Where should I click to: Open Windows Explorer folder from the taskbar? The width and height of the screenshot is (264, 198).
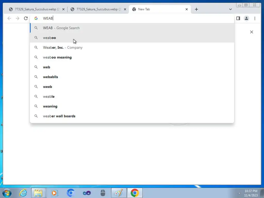tap(38, 193)
